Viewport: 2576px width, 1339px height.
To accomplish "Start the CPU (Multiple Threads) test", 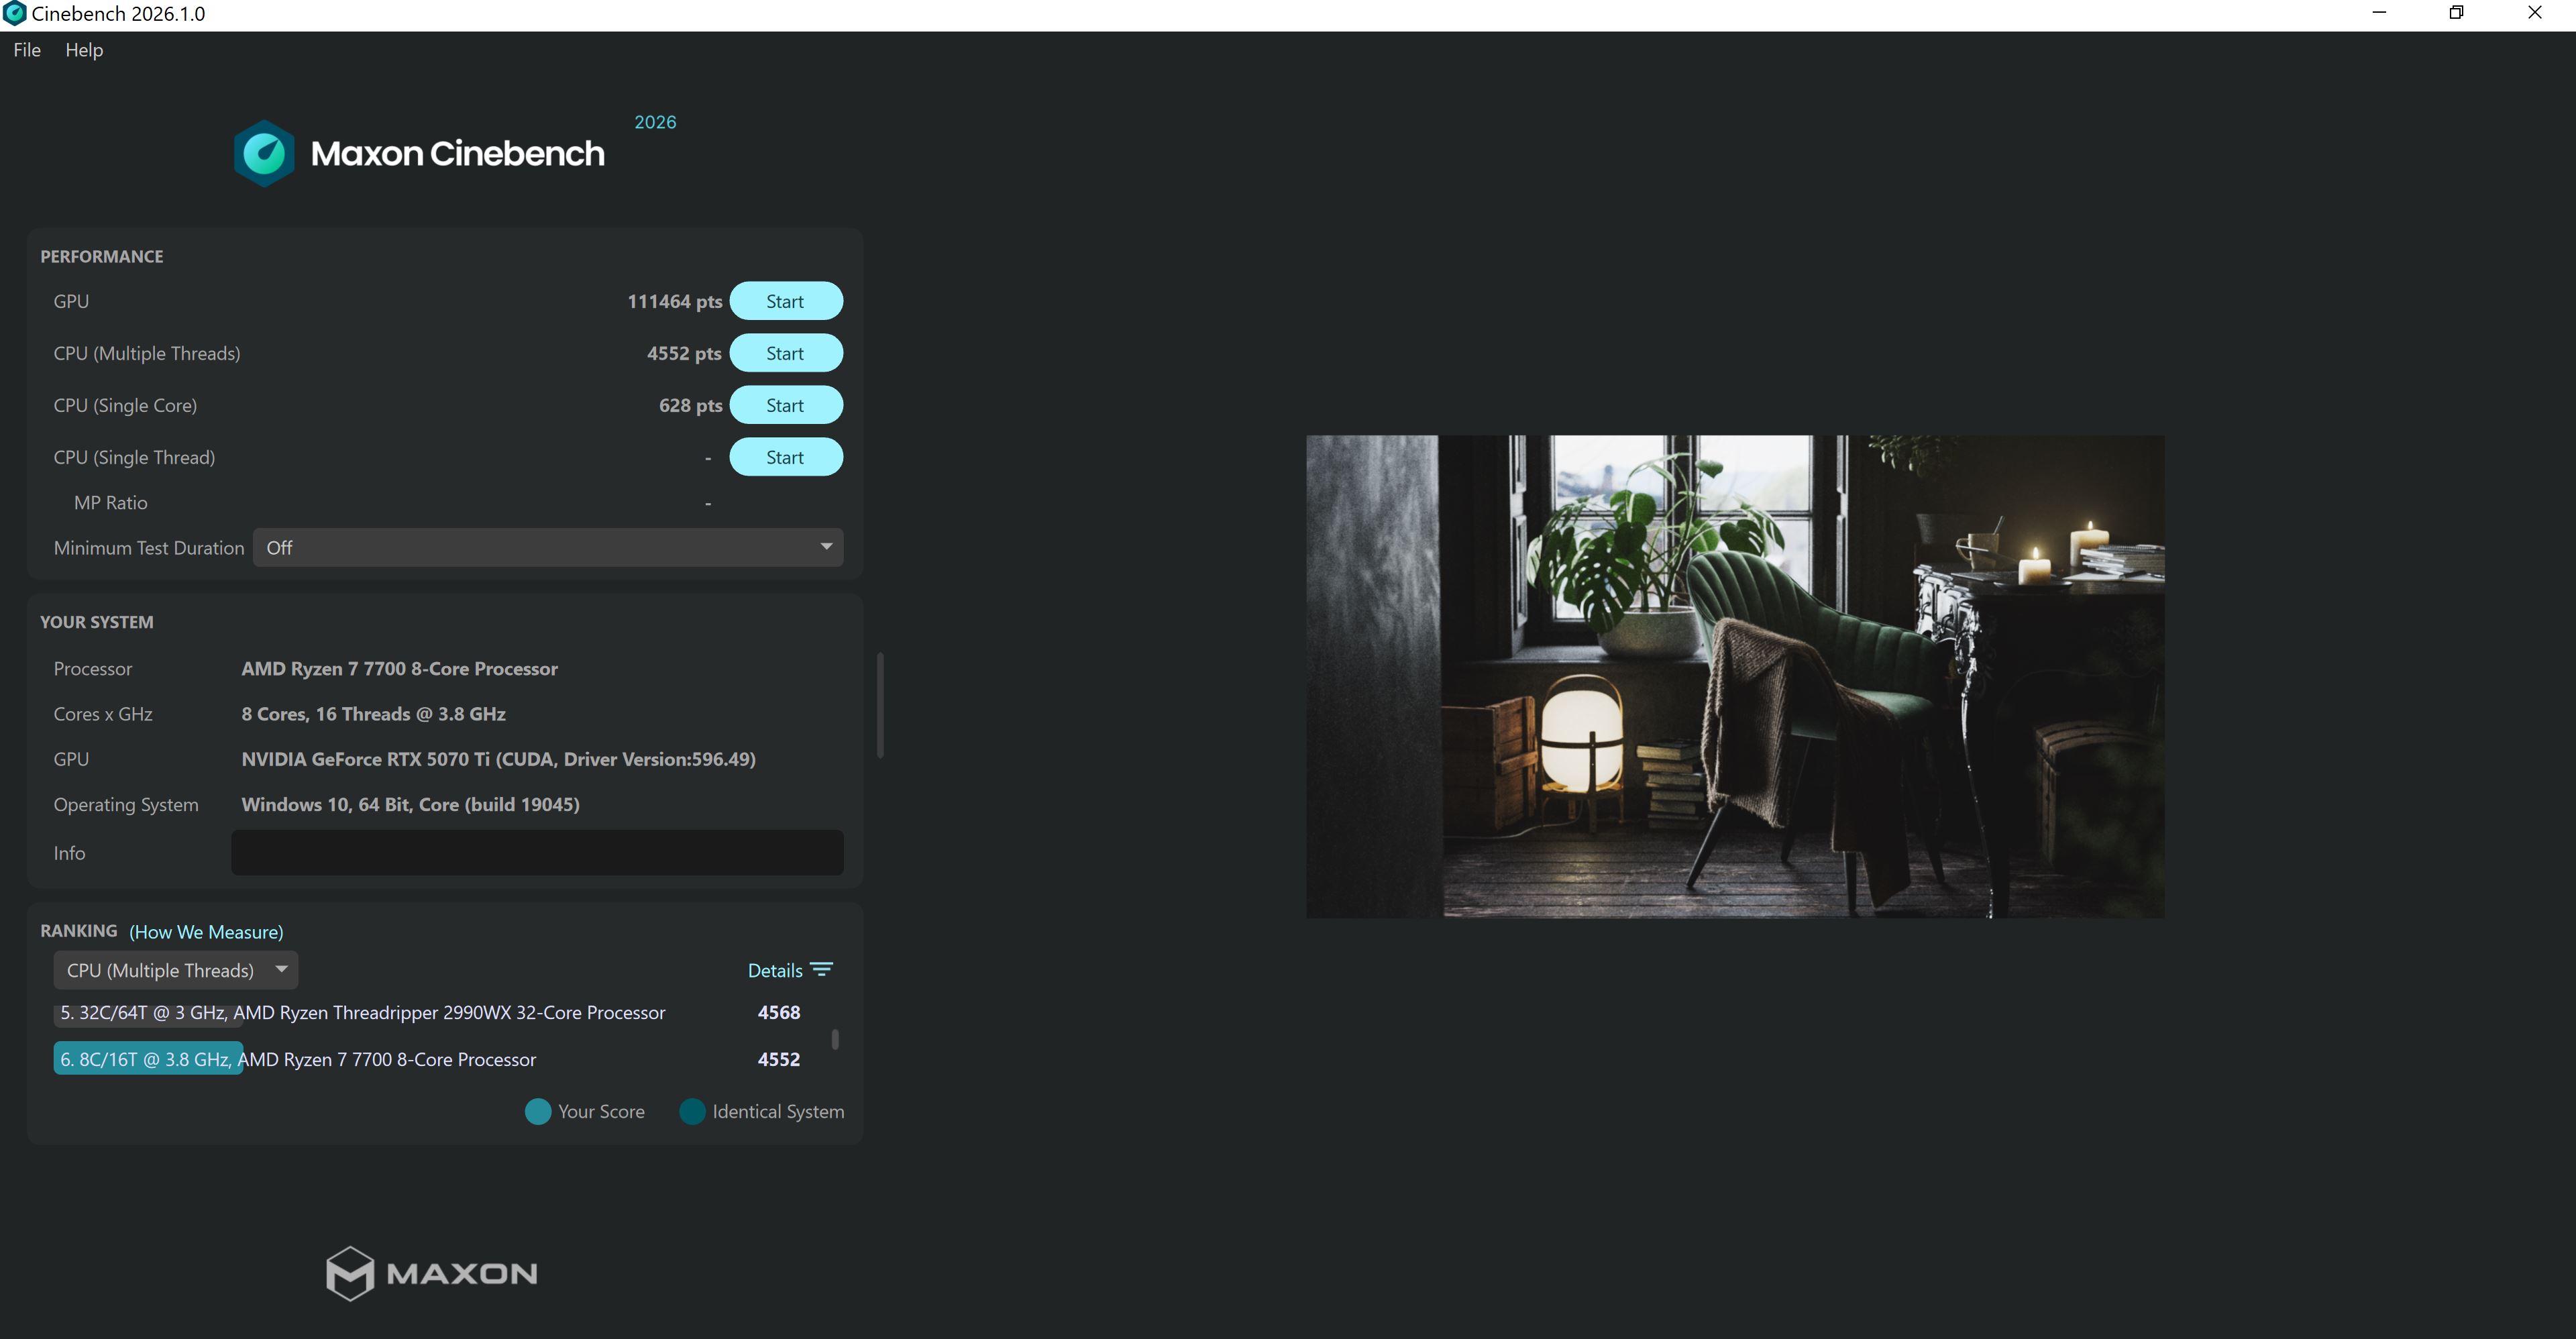I will [x=786, y=353].
